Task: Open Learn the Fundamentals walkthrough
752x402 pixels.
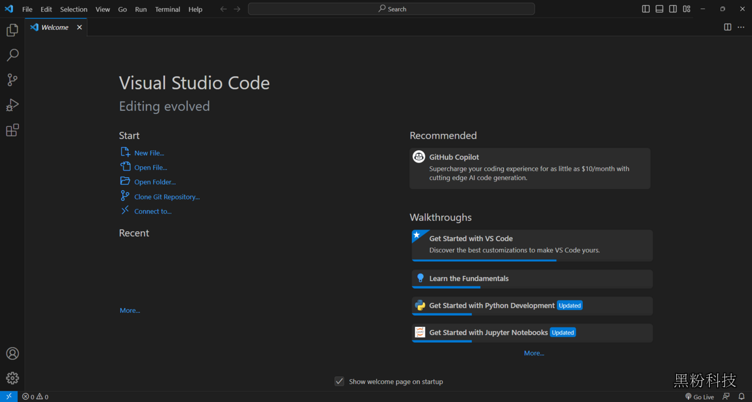Action: [x=532, y=279]
